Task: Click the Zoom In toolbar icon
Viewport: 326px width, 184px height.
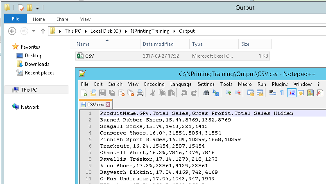Action: point(228,93)
